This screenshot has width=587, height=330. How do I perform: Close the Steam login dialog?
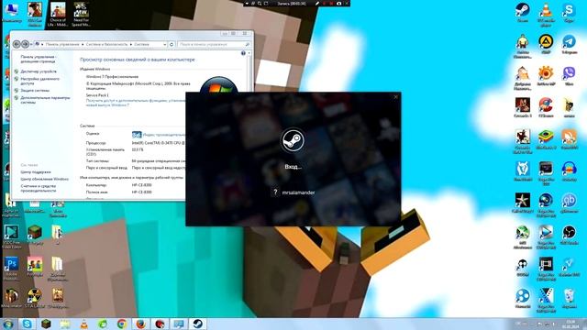click(395, 97)
